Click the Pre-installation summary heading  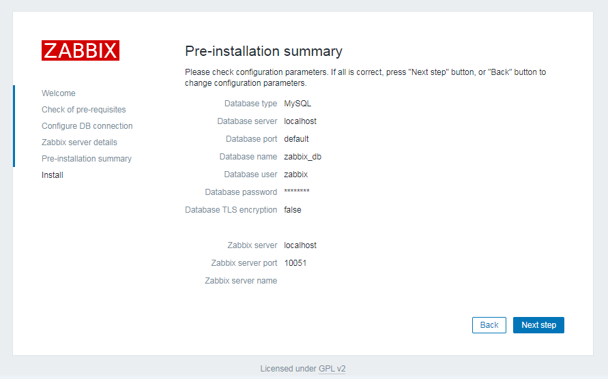263,51
